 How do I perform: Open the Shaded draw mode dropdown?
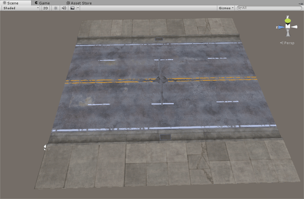19,8
